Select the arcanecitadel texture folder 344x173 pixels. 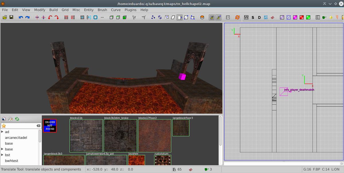[16, 137]
